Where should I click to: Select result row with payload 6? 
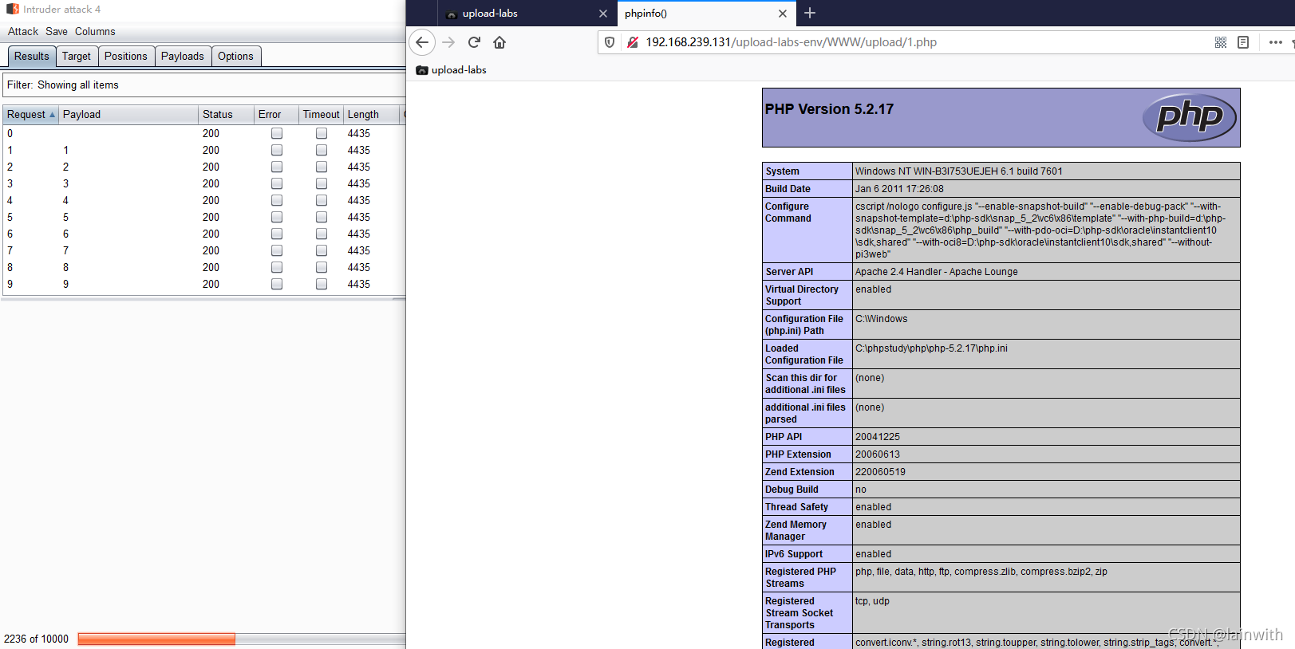204,234
